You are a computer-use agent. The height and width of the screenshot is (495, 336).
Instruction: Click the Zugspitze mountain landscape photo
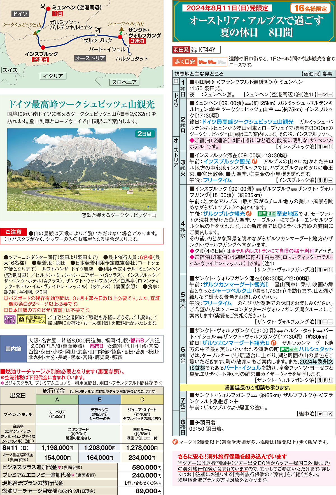coord(82,170)
